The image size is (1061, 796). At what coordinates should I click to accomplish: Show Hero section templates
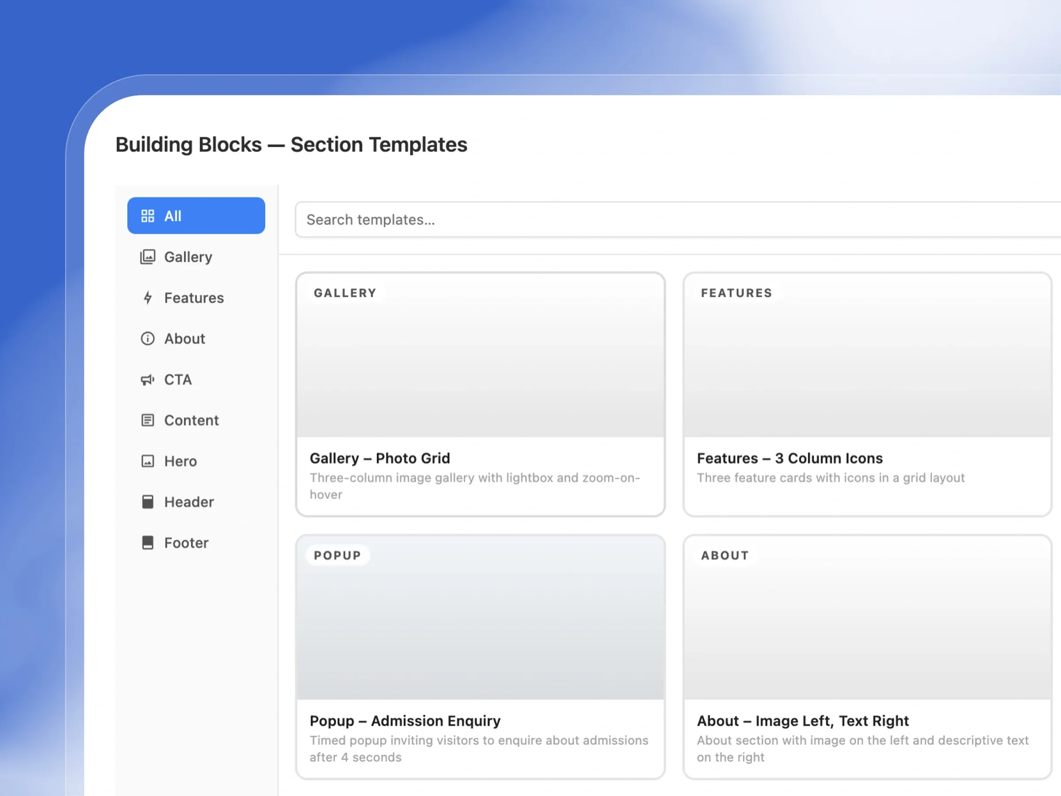point(196,461)
